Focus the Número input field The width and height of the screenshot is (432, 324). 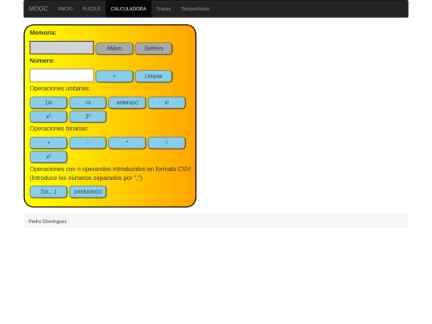(62, 75)
